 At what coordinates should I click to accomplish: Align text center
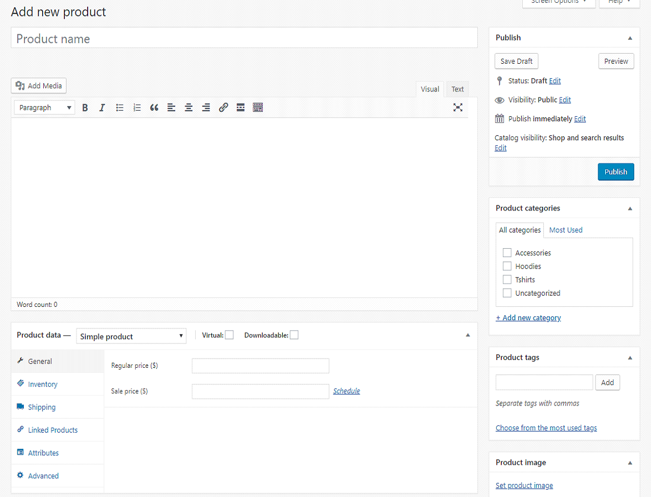[x=189, y=107]
